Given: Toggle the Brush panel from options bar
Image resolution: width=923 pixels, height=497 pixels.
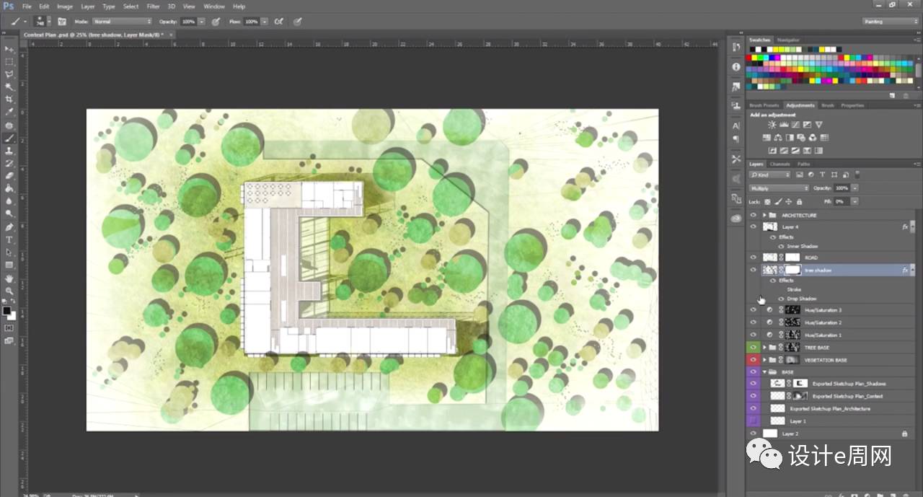Looking at the screenshot, I should [62, 22].
